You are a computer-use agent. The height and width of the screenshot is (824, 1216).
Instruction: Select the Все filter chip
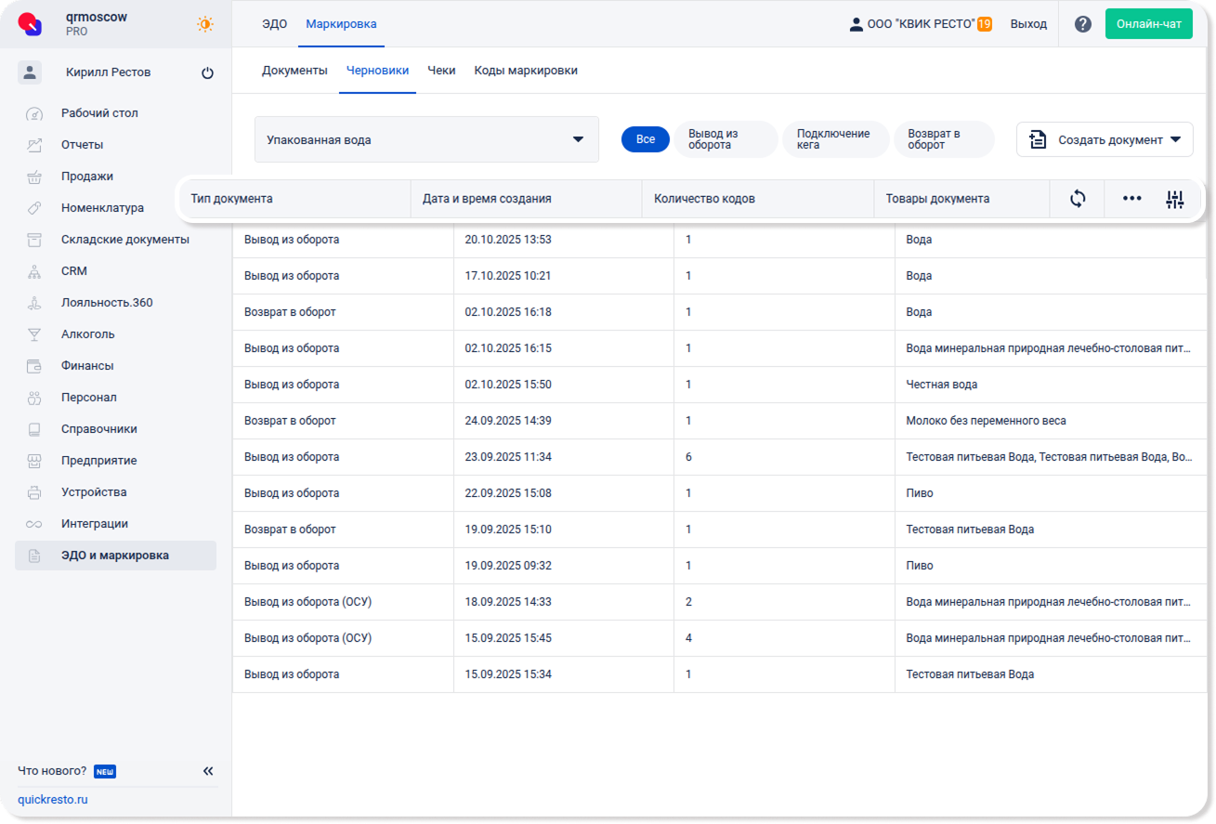click(x=645, y=139)
